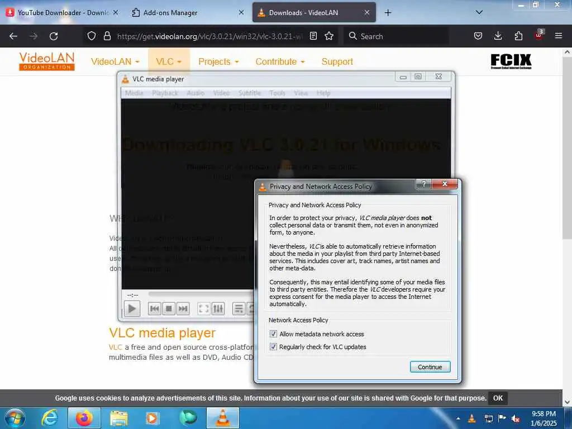Open the Firefox hamburger menu
Screen dimensions: 572x429
[559, 36]
